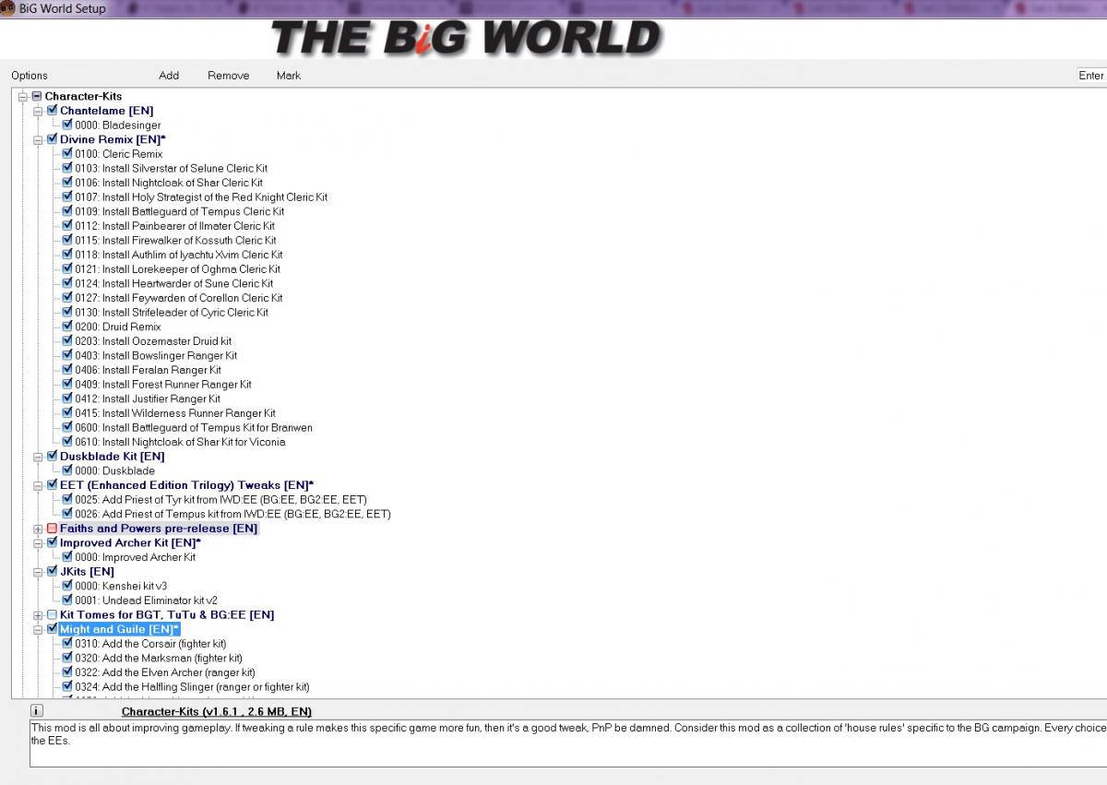This screenshot has height=785, width=1107.
Task: Expand the Faiths and Powers pre-release node
Action: pyautogui.click(x=38, y=529)
